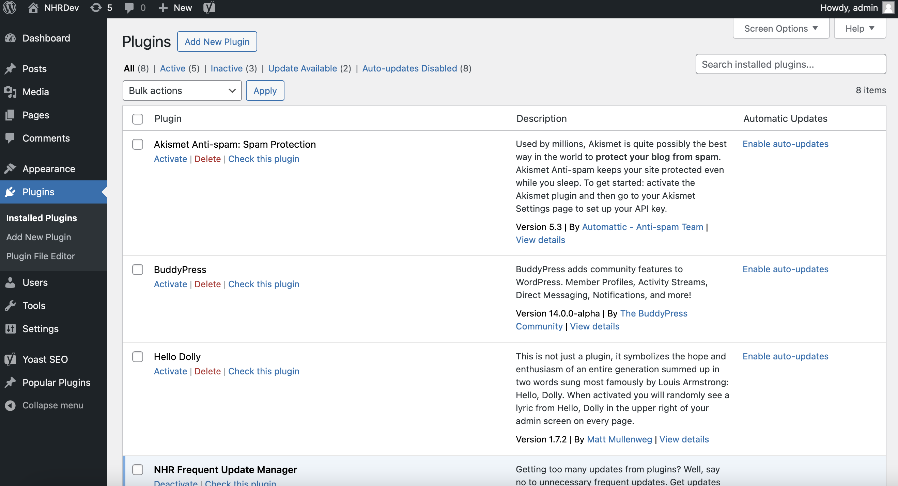
Task: Click the Collapse menu arrow icon
Action: pyautogui.click(x=11, y=406)
